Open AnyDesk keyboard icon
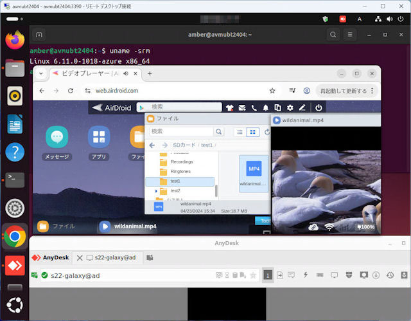Screen dimensions: 411x321 pyautogui.click(x=320, y=275)
